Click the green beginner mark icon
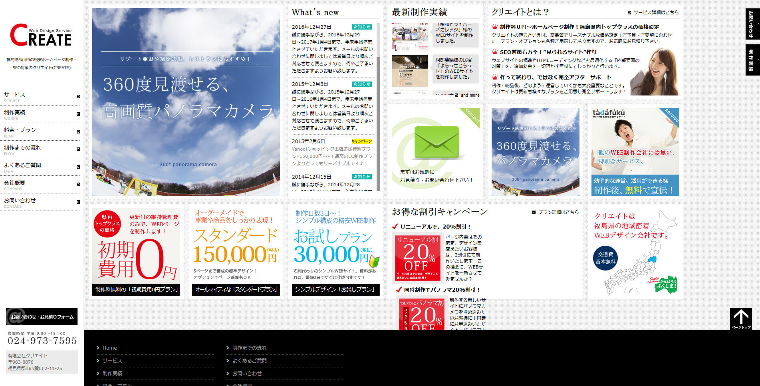This screenshot has width=760, height=386. point(374,262)
